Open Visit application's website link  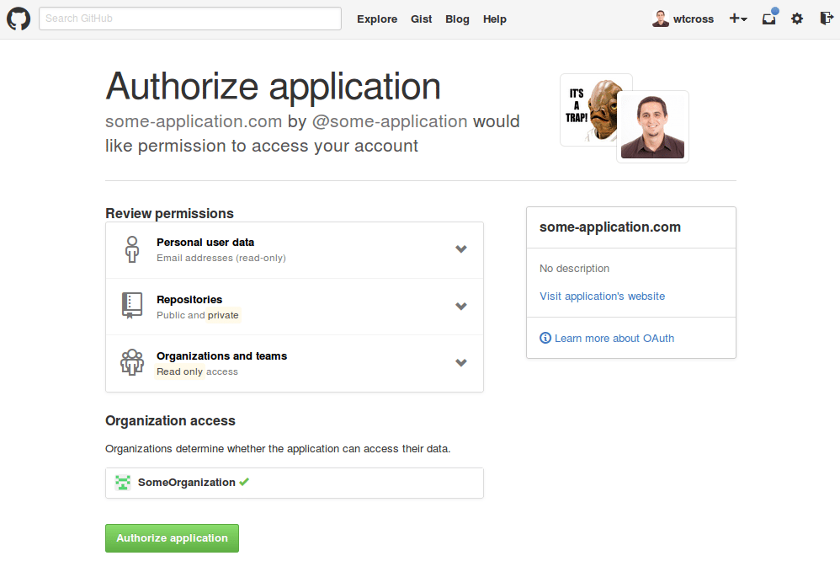point(602,296)
